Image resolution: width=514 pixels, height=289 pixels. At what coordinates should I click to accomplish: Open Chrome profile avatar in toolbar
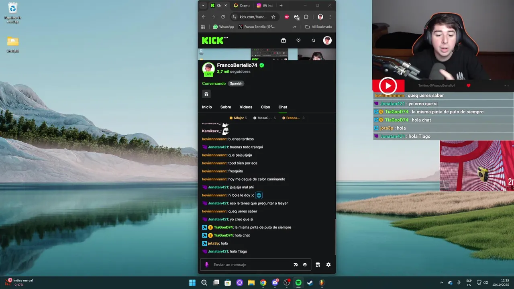tap(320, 17)
